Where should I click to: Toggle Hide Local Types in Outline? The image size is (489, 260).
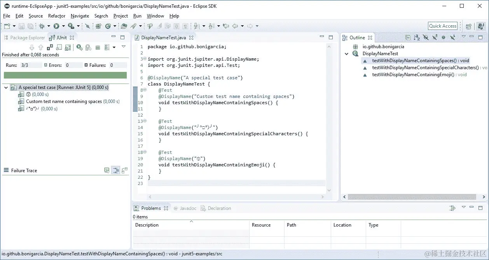[452, 38]
